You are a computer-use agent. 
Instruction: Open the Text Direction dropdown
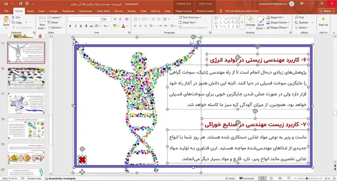[x=190, y=18]
